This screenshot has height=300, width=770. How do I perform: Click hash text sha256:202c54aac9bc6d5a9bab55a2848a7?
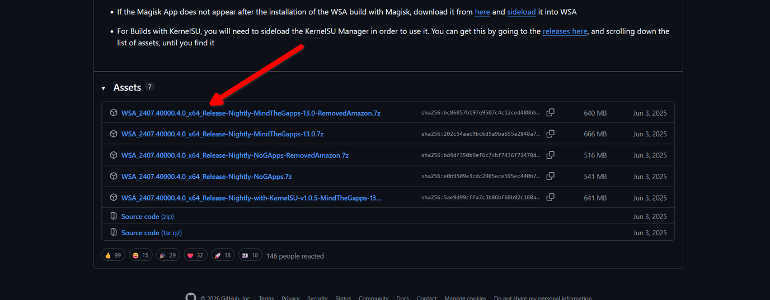(x=481, y=134)
